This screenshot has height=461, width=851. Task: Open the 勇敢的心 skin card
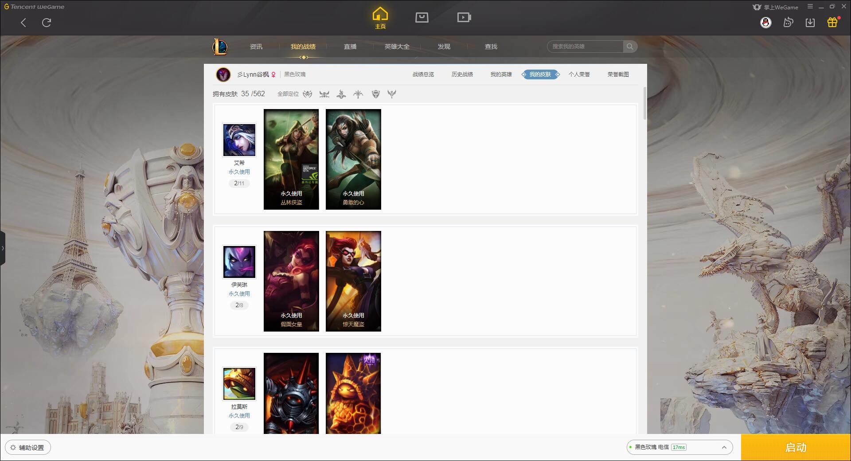[x=353, y=159]
